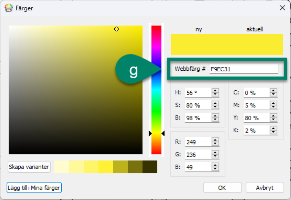This screenshot has width=291, height=200.
Task: Click the aktuell current color preview
Action: coord(255,44)
